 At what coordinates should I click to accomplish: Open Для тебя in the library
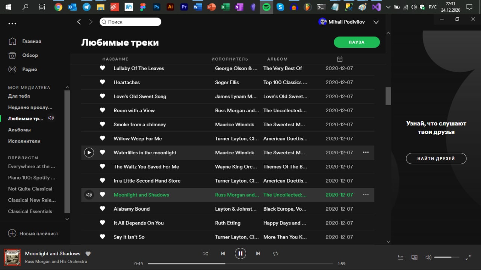tap(19, 96)
